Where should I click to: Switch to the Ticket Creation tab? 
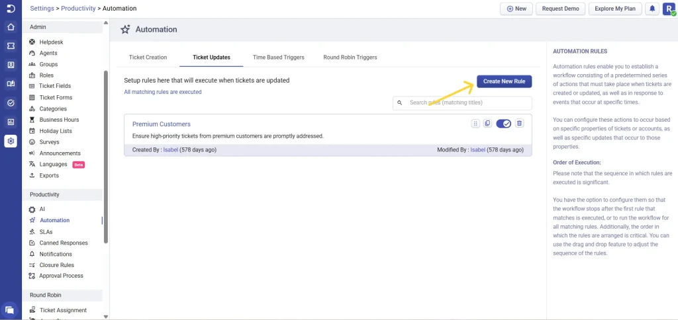(148, 57)
